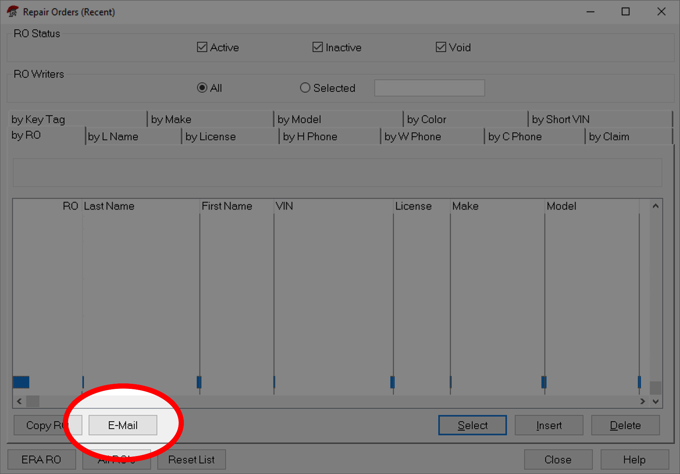Open the ERA RO button
Screen dimensions: 680x474
coord(41,460)
